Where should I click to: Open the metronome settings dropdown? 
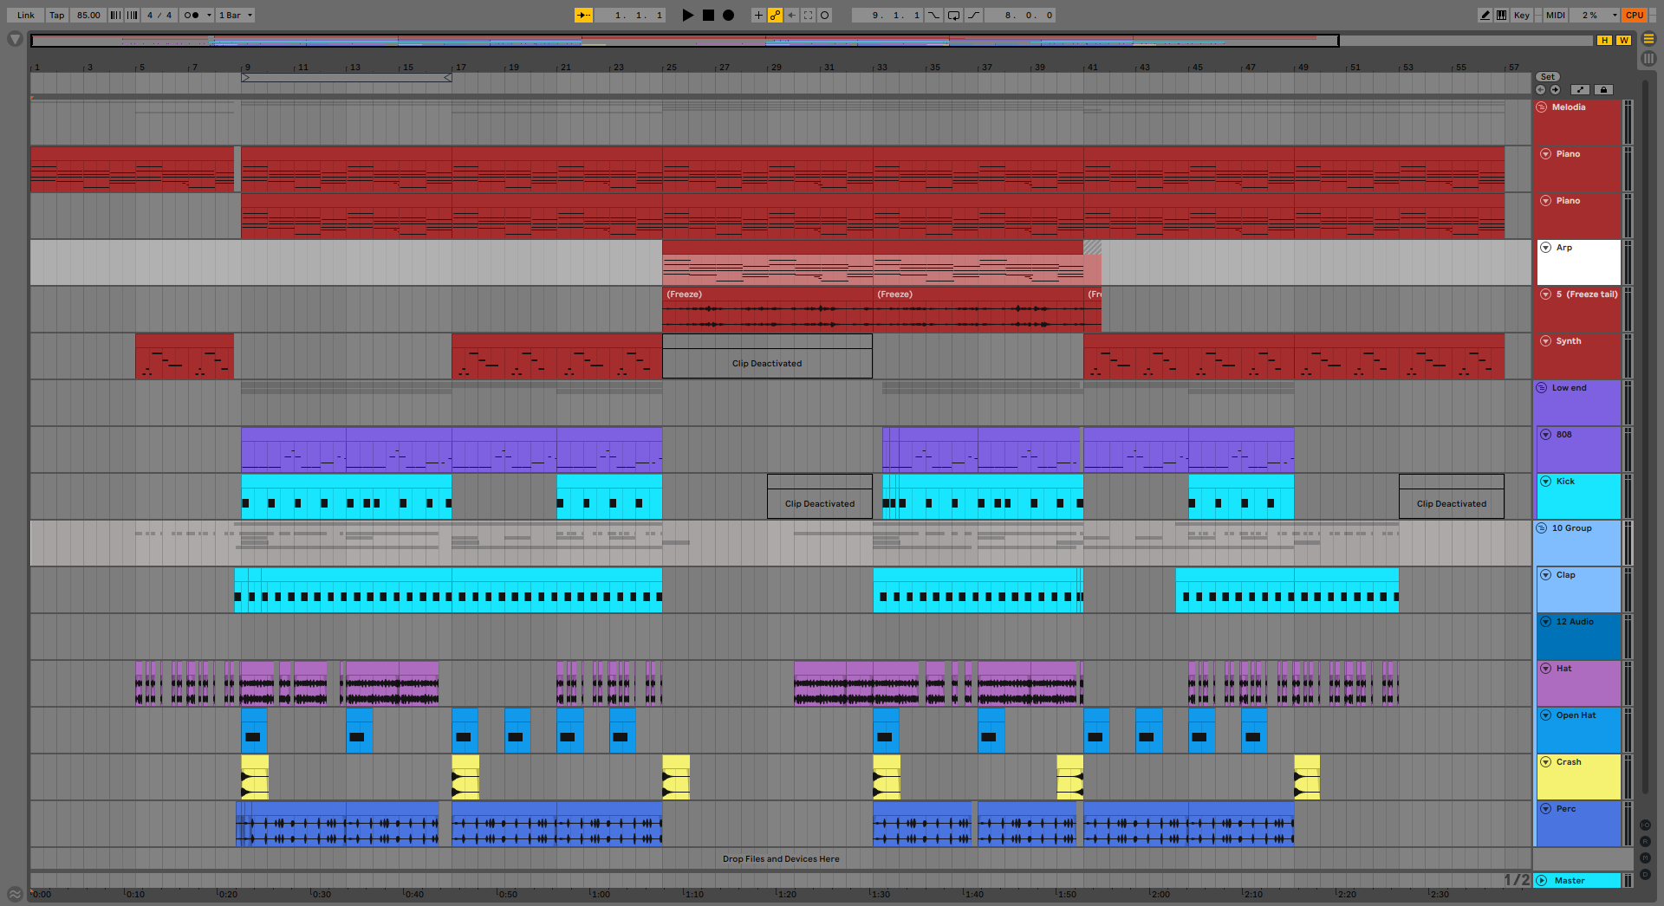pos(209,15)
